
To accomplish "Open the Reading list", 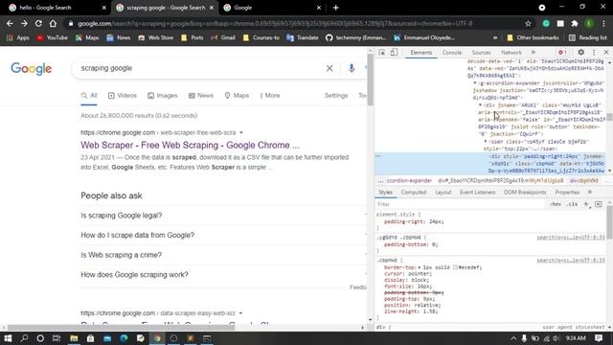I will pyautogui.click(x=588, y=38).
